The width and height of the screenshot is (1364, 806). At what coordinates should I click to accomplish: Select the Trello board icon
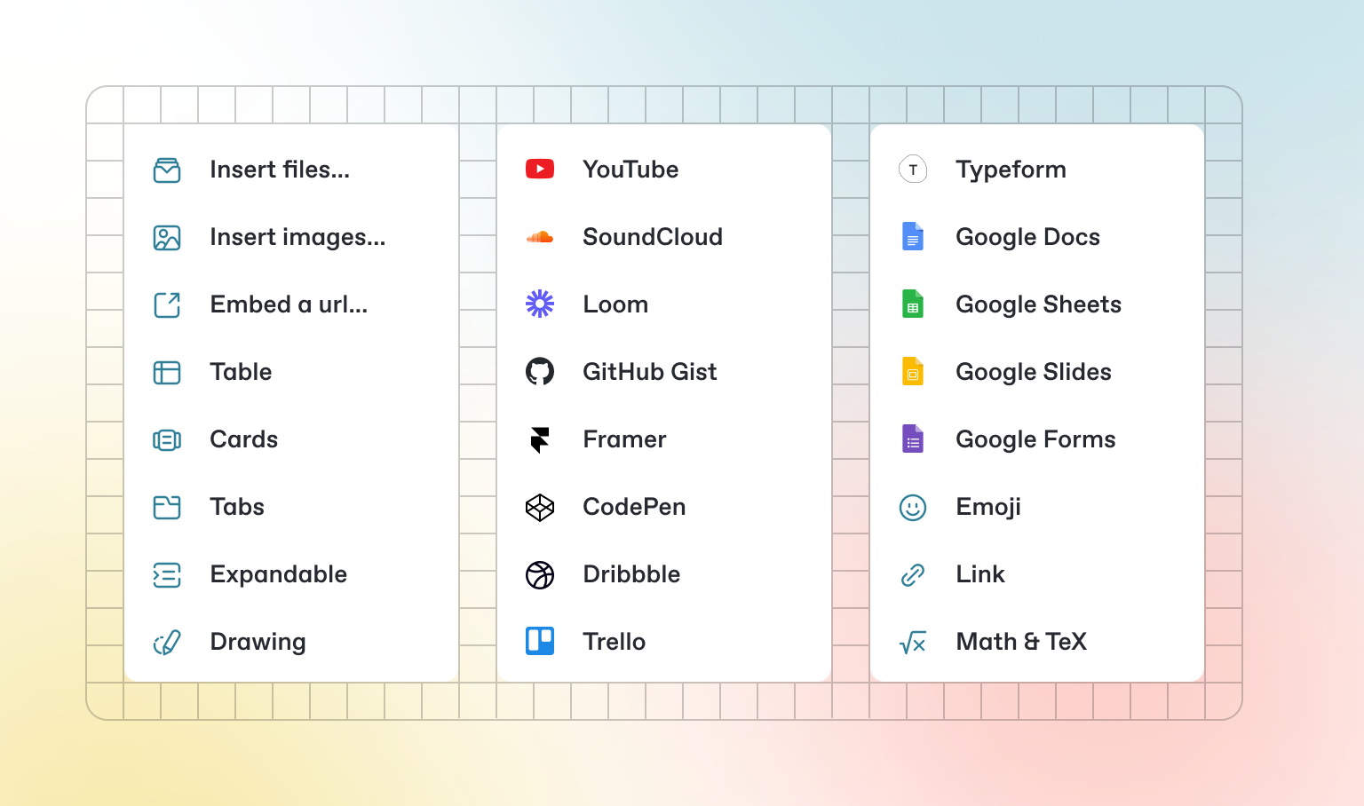[540, 641]
